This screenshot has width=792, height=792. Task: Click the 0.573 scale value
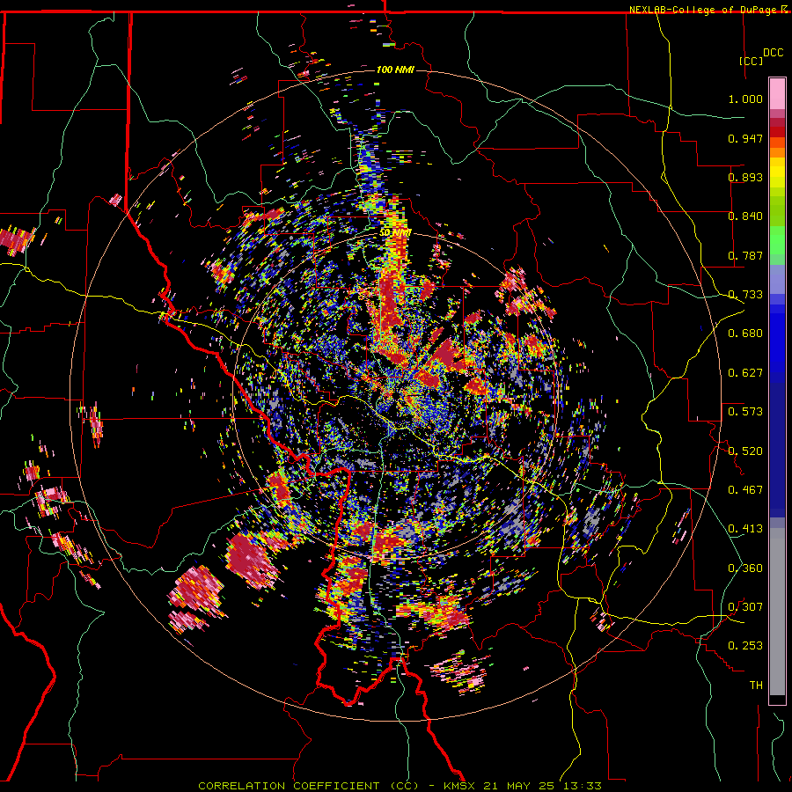[x=745, y=412]
